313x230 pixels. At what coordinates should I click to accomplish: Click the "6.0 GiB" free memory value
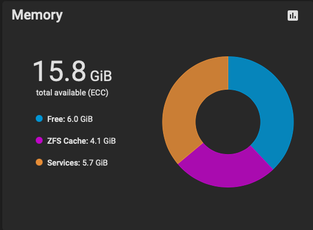[80, 119]
